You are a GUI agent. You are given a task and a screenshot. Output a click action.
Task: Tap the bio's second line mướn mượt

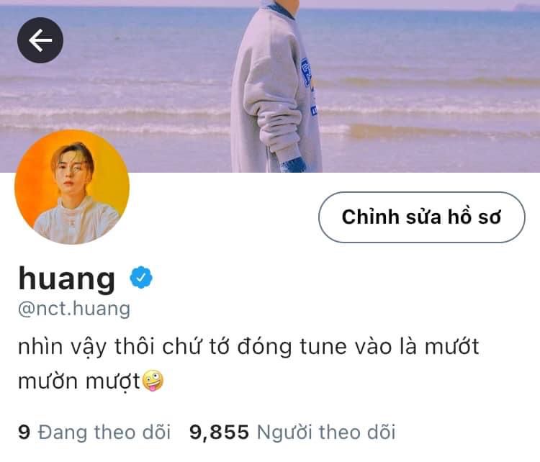[x=79, y=382]
